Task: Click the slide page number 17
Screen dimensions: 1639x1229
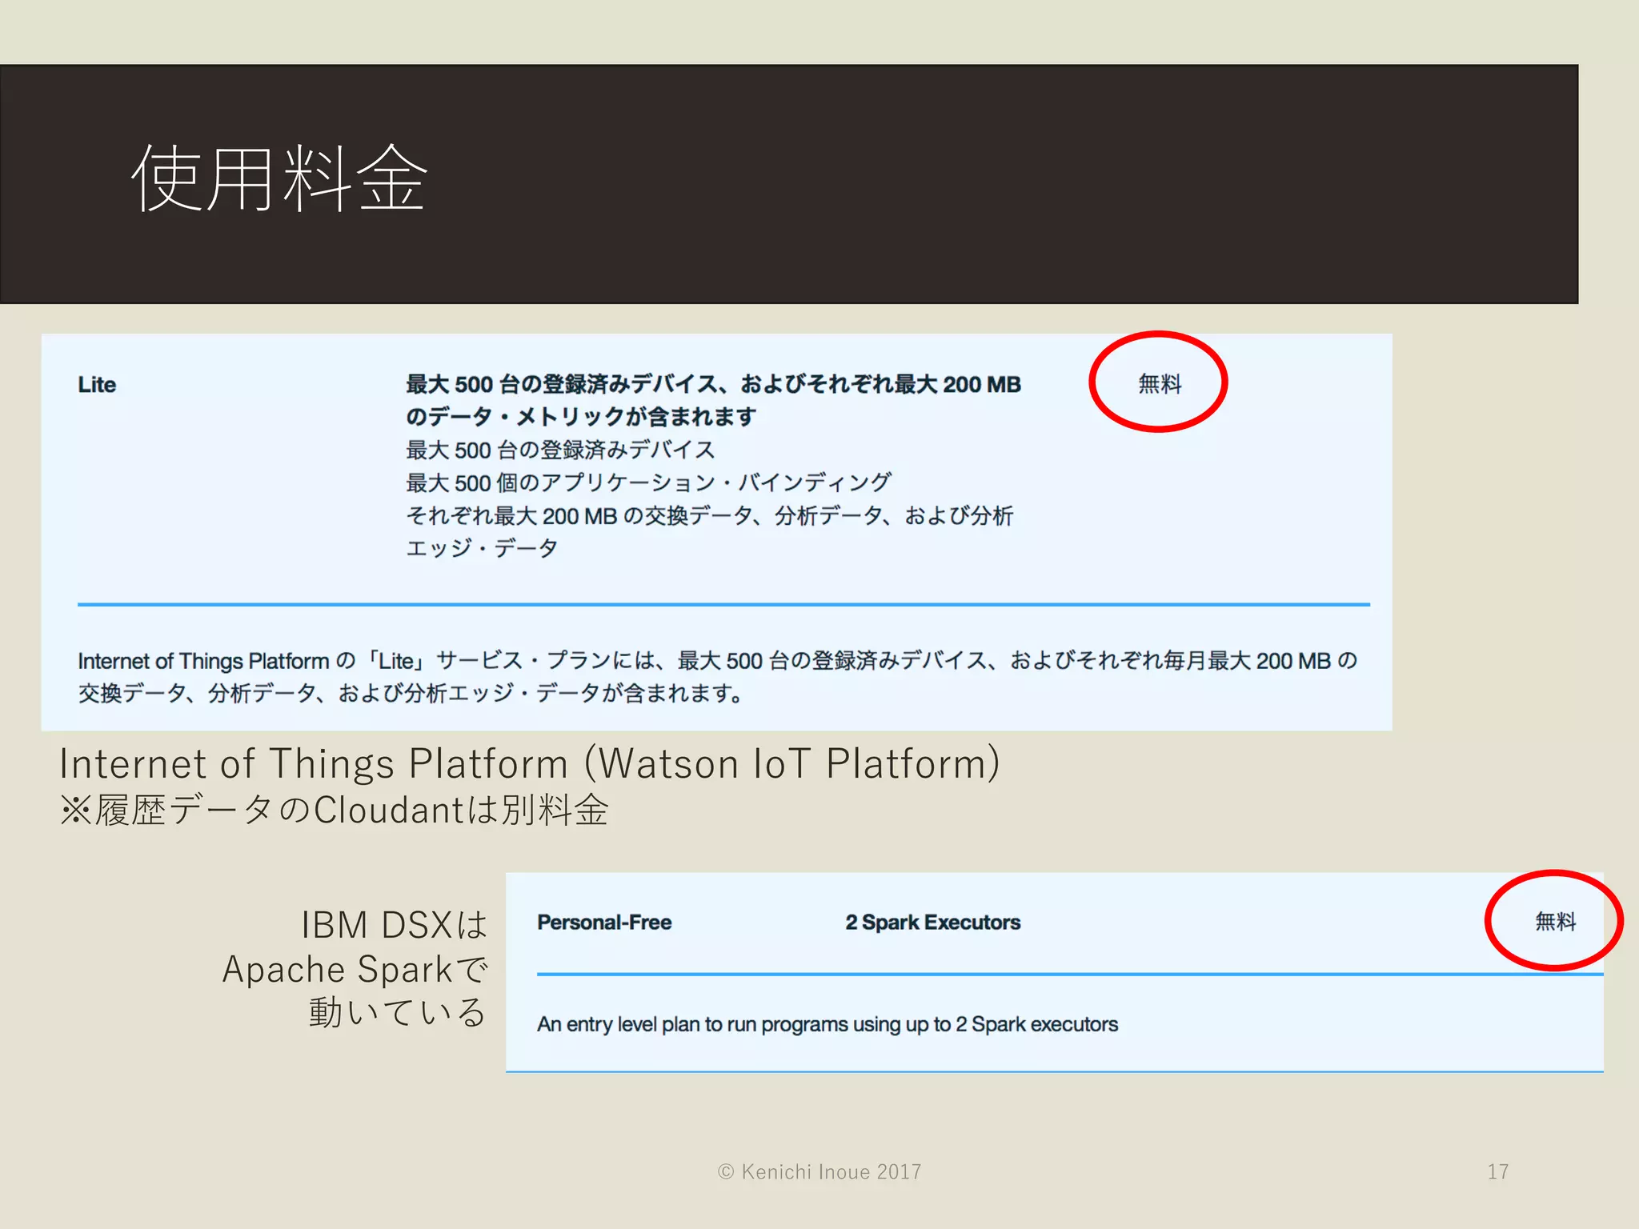Action: pos(1498,1172)
